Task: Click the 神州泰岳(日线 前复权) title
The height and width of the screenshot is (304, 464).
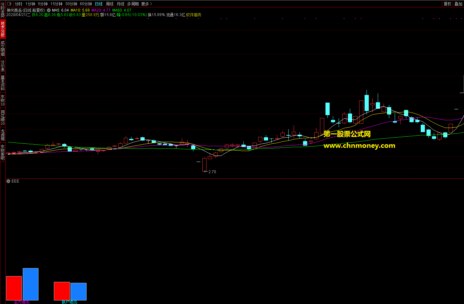Action: 26,10
